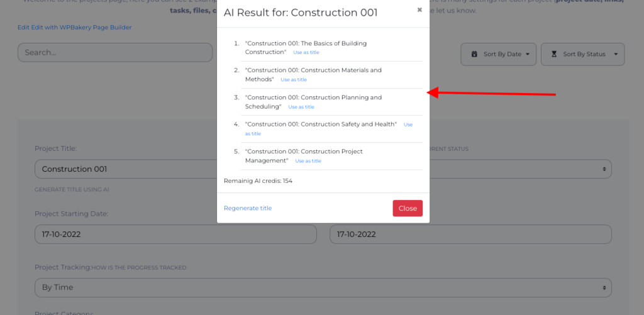Image resolution: width=644 pixels, height=315 pixels.
Task: Expand the By Time project tracking select
Action: click(323, 287)
